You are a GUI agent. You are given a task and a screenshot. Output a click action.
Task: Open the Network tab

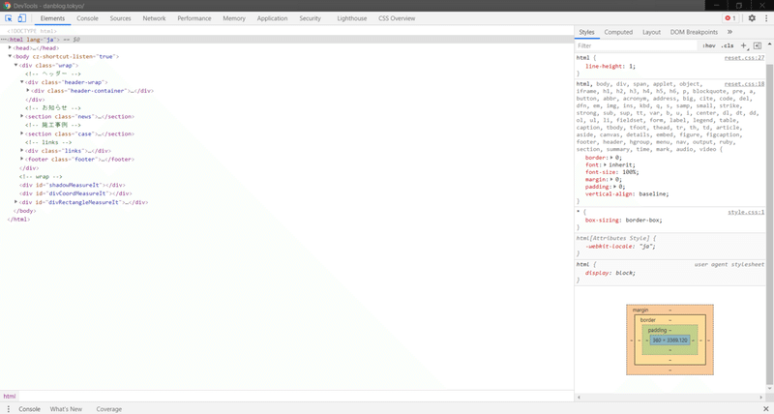pyautogui.click(x=154, y=18)
